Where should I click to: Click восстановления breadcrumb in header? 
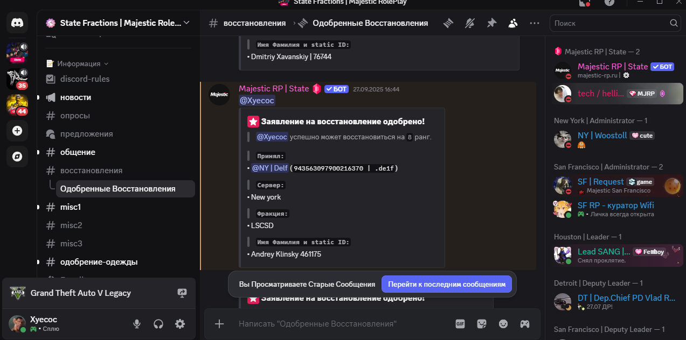tap(254, 23)
